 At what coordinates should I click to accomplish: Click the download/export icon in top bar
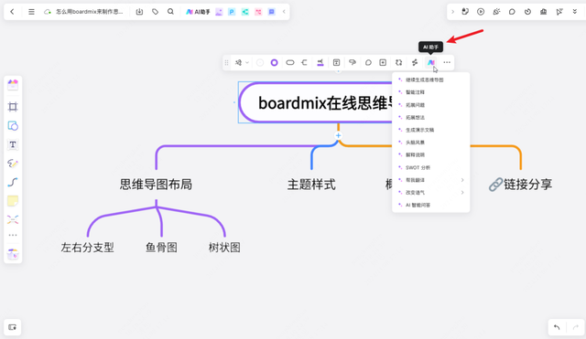[139, 12]
